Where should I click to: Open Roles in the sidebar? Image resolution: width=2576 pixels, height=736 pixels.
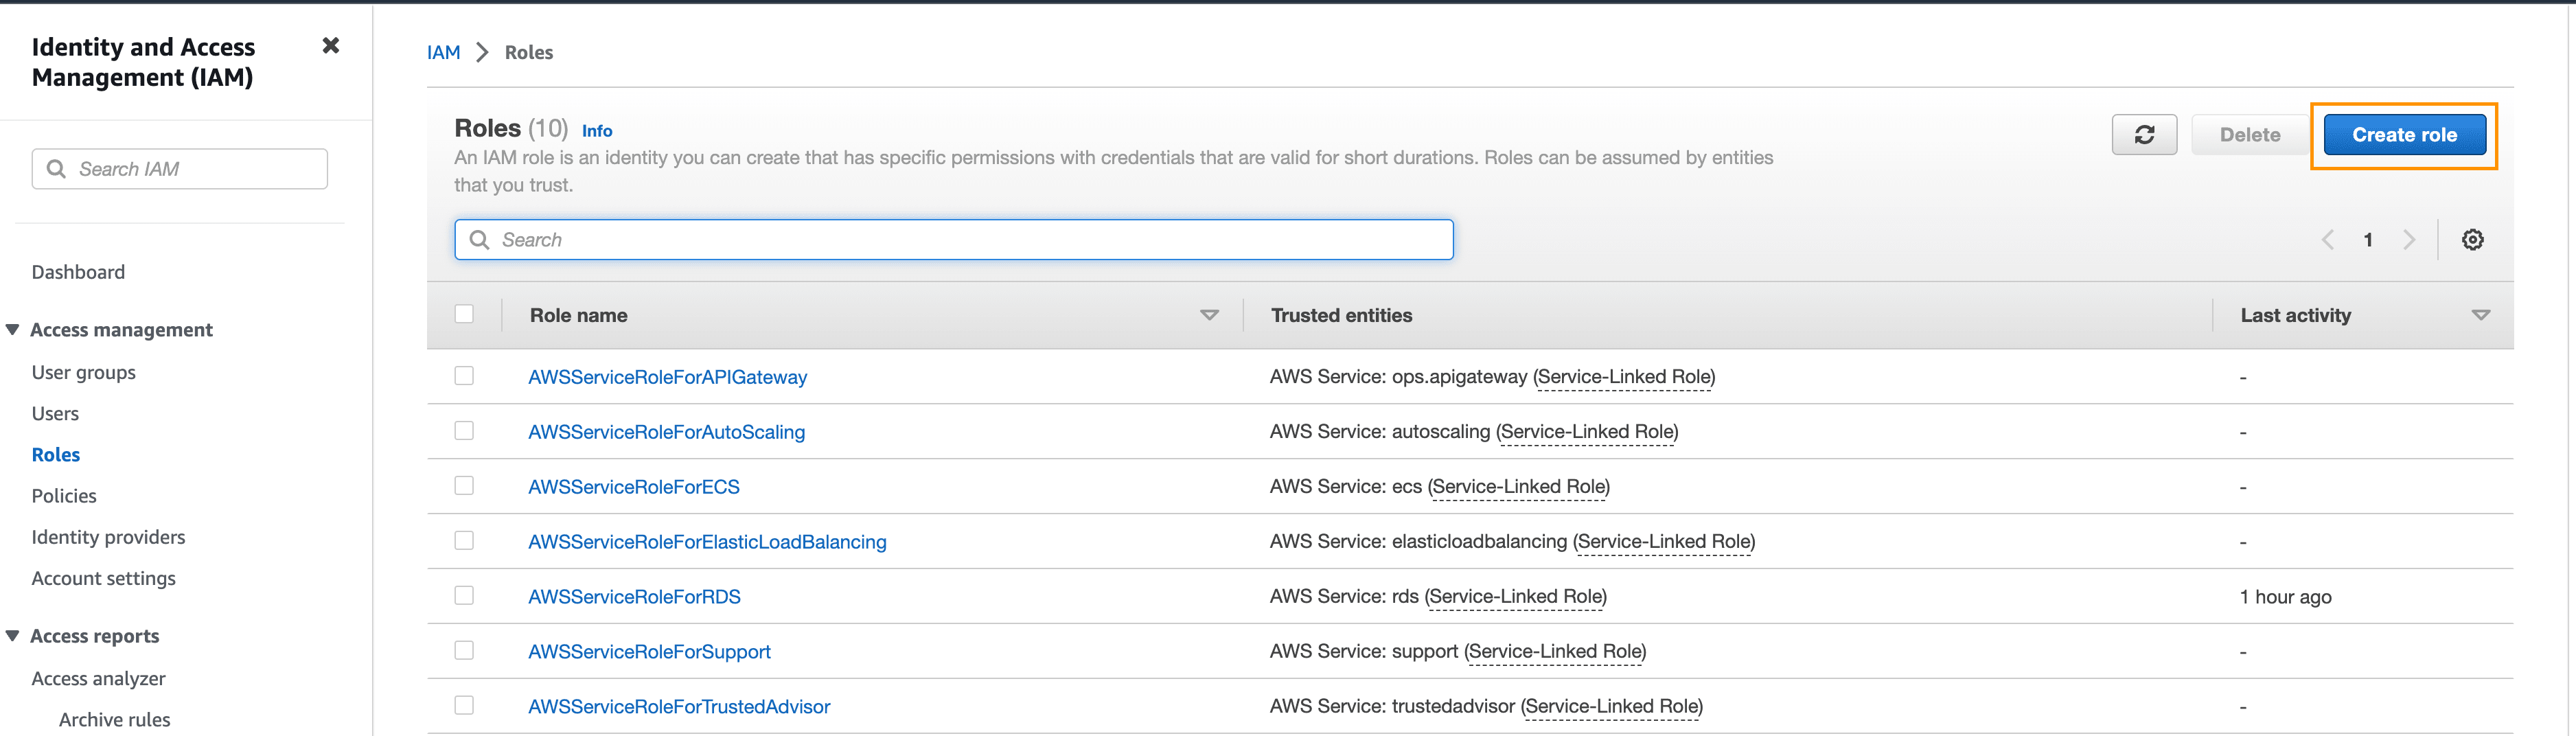(x=56, y=455)
